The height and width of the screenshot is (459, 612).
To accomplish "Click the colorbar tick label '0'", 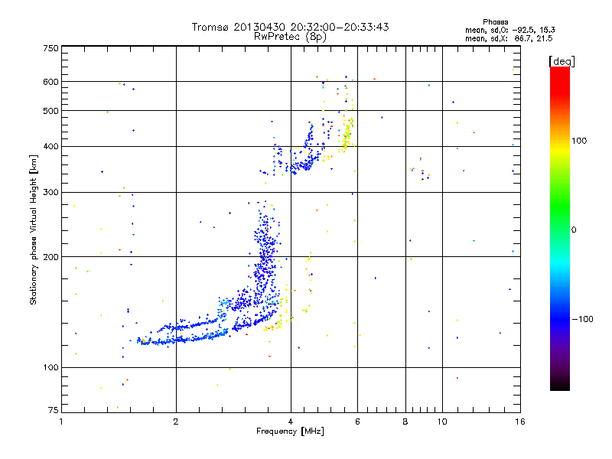I will [574, 230].
